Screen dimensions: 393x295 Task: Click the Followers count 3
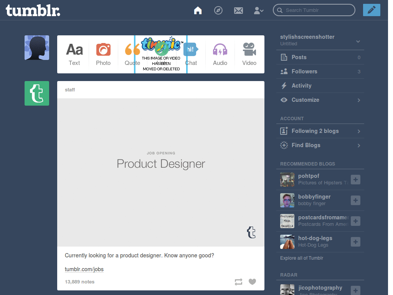tap(359, 72)
